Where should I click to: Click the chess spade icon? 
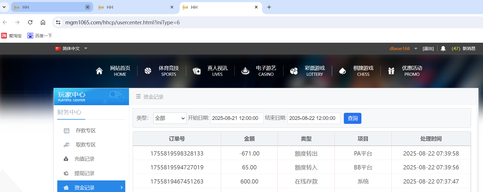coord(342,71)
